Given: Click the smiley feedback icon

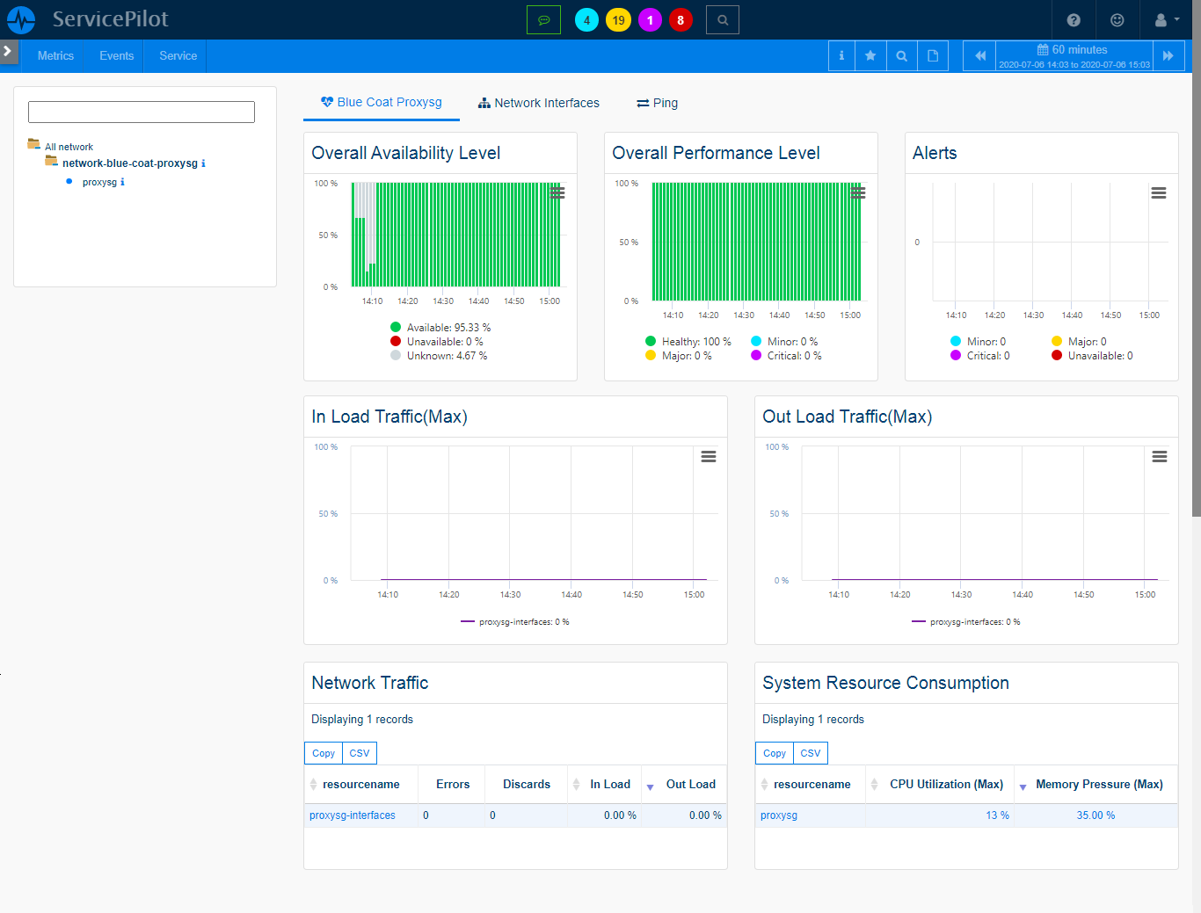Looking at the screenshot, I should [1117, 20].
